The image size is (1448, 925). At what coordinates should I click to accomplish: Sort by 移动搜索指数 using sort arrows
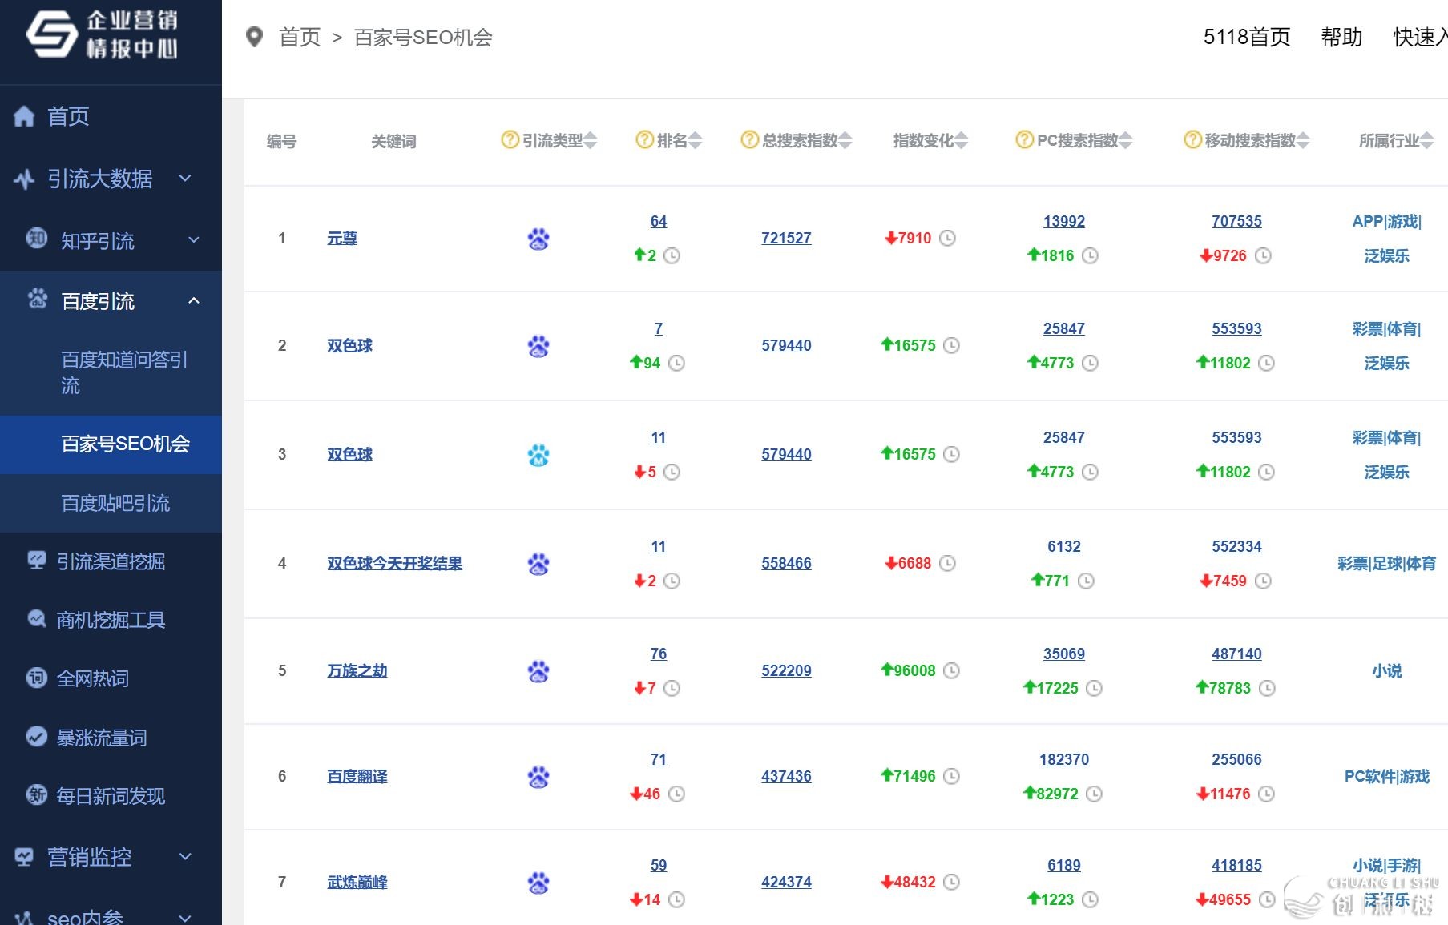point(1303,141)
